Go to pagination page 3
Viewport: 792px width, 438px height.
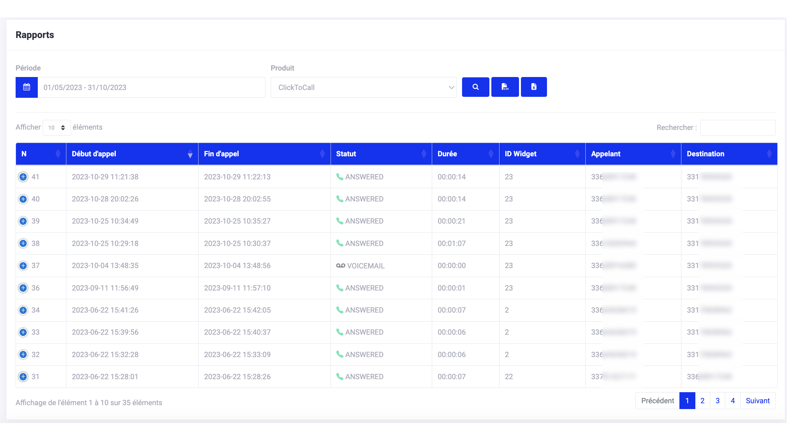click(717, 401)
